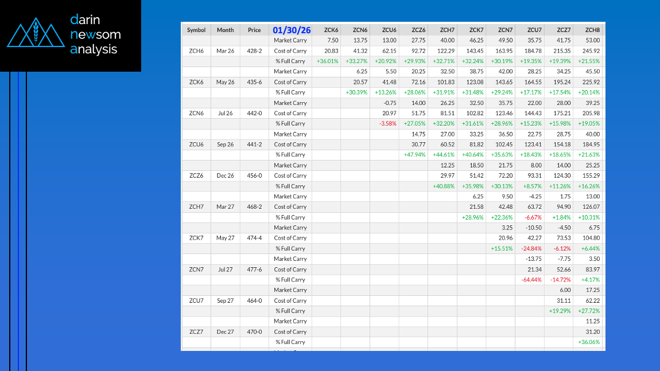Select the Dec 27 month cell
This screenshot has height=371, width=660.
226,332
